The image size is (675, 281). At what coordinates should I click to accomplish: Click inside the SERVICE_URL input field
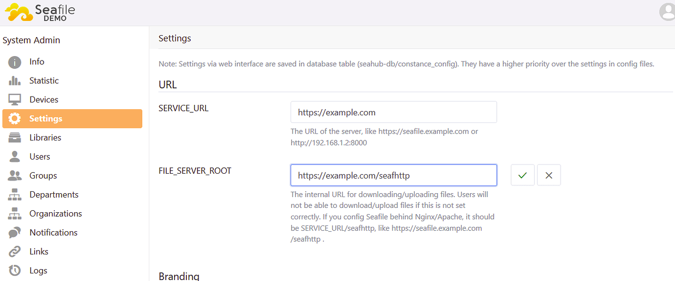[x=393, y=112]
